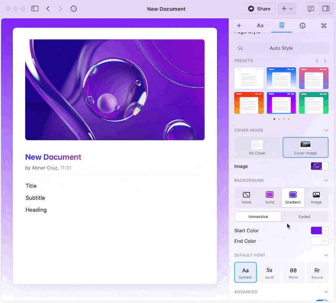Switch to the Aa text format tab
Image resolution: width=336 pixels, height=303 pixels.
pos(260,26)
